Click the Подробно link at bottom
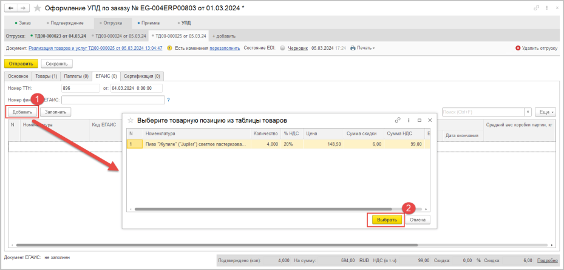 pos(548,260)
